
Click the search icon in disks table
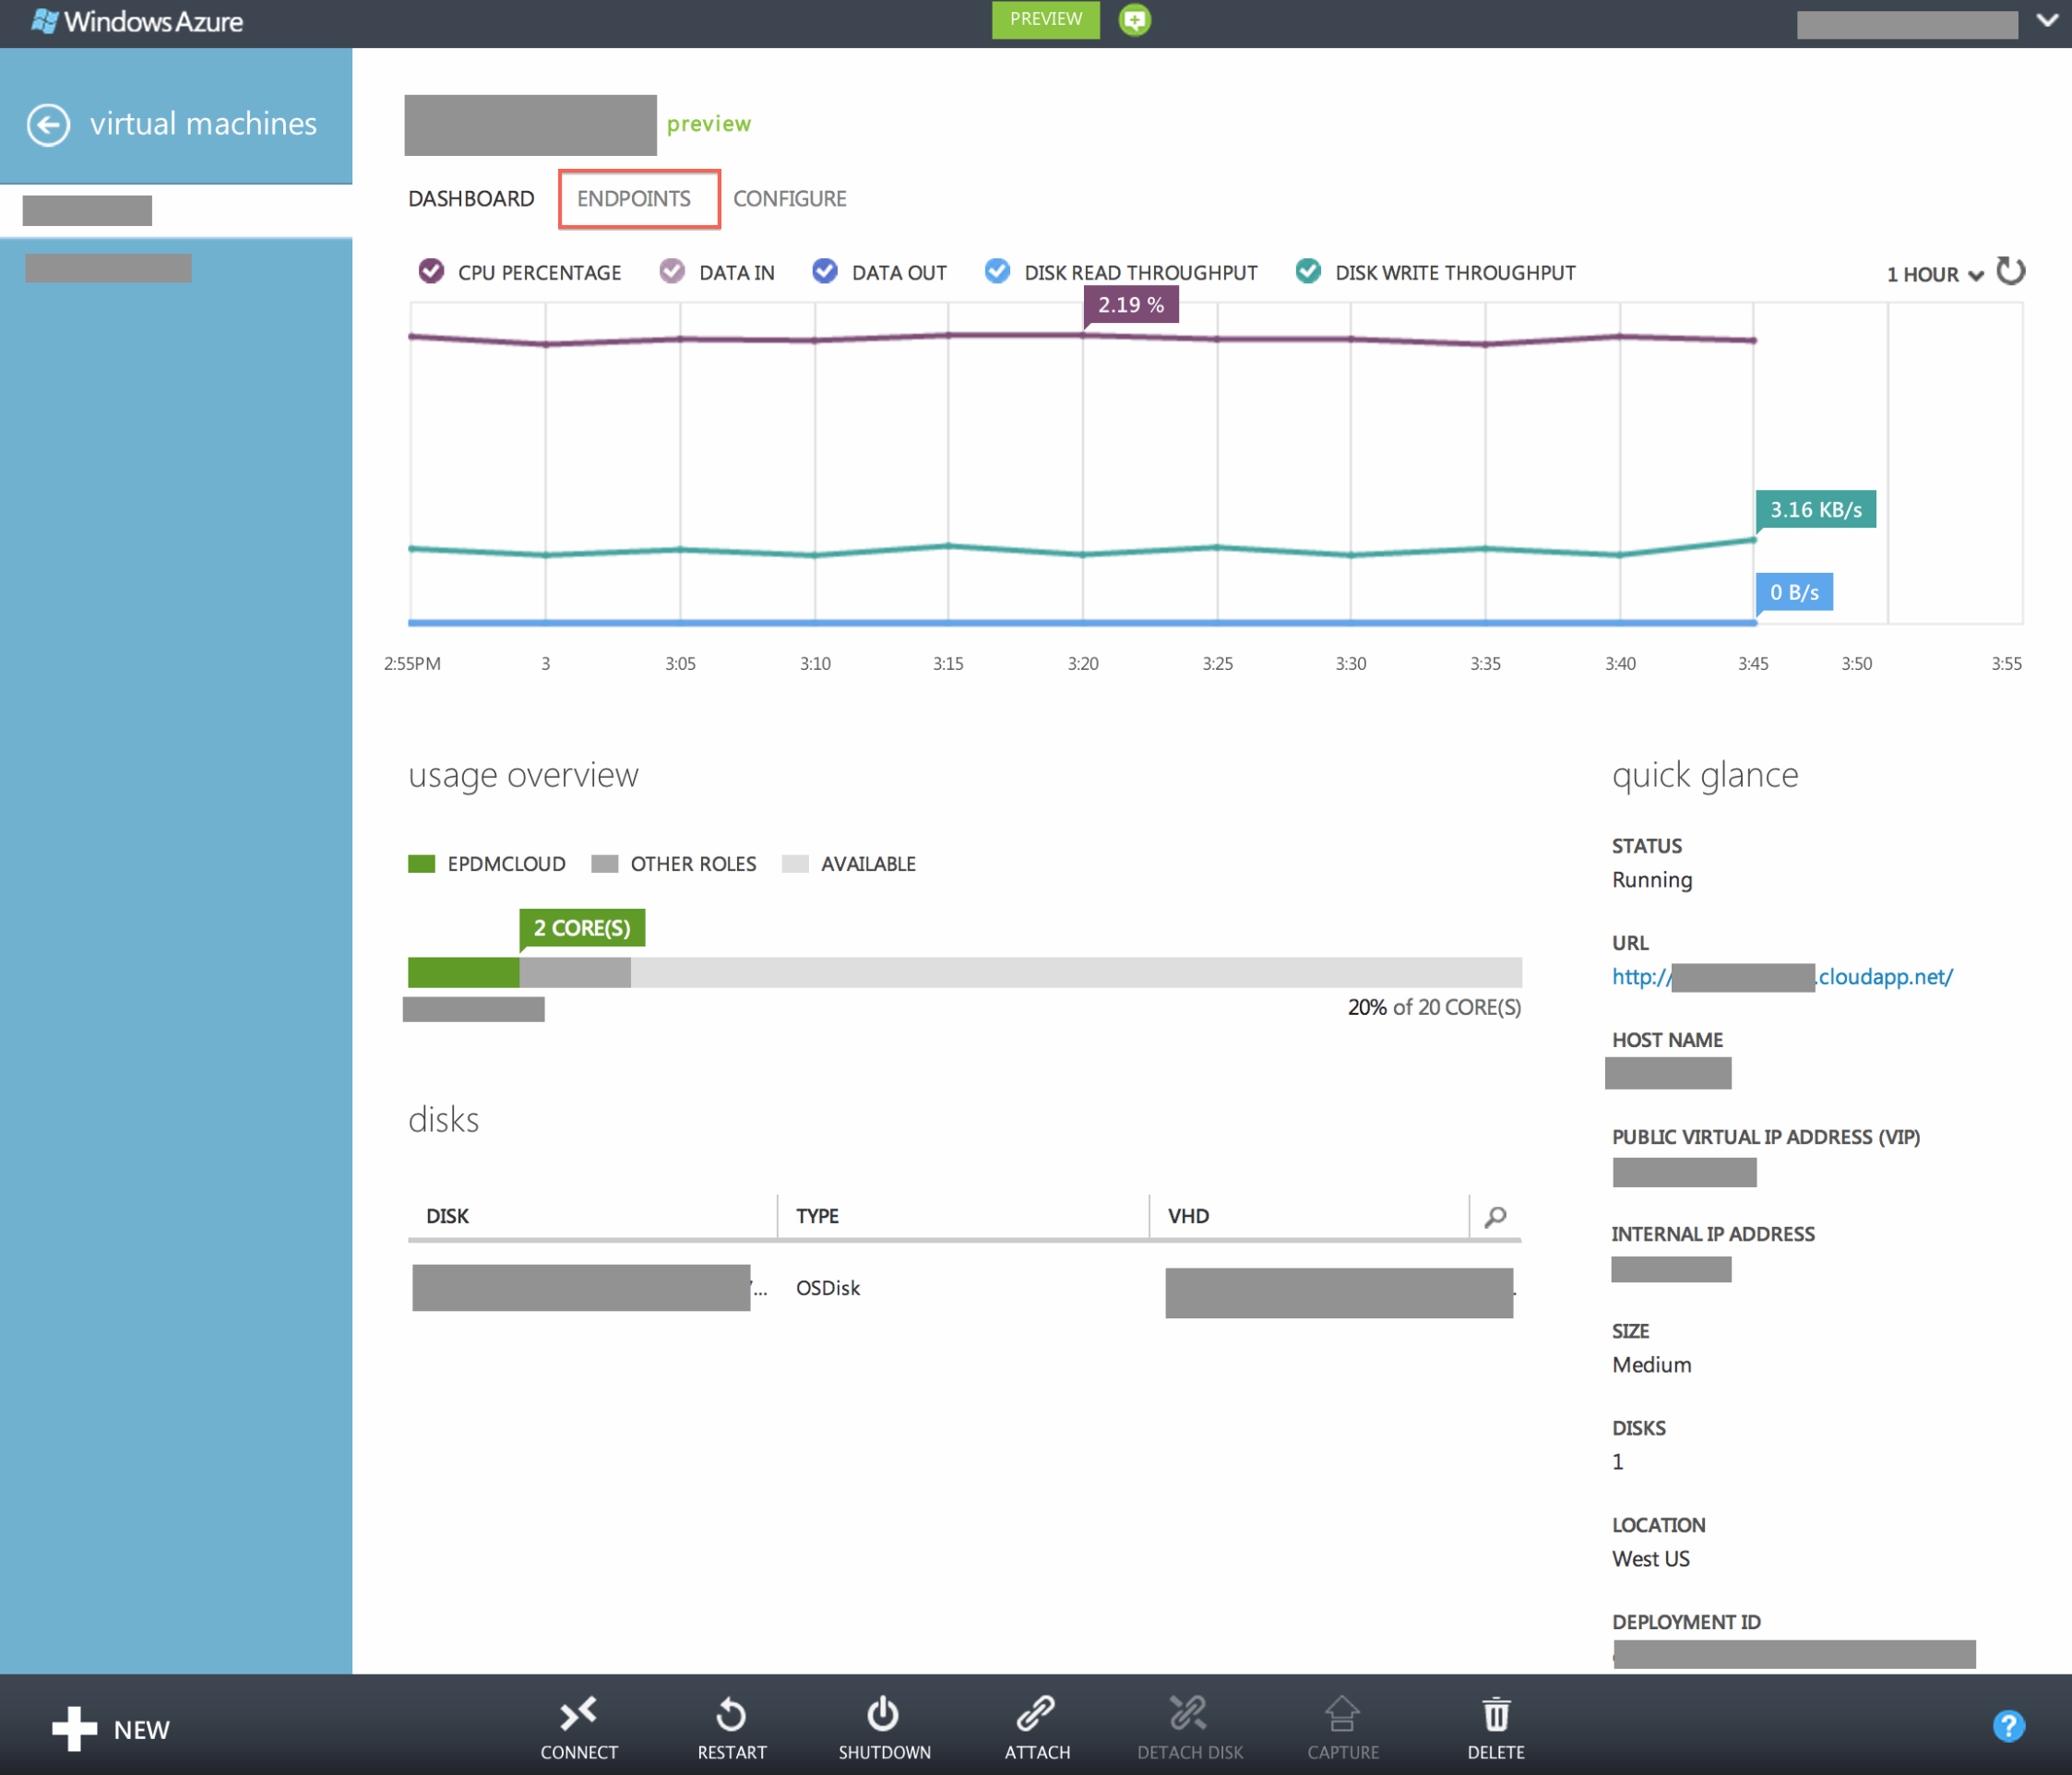point(1495,1217)
